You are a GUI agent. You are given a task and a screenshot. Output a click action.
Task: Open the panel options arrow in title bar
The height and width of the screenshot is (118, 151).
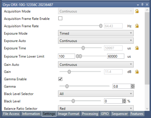138,5
